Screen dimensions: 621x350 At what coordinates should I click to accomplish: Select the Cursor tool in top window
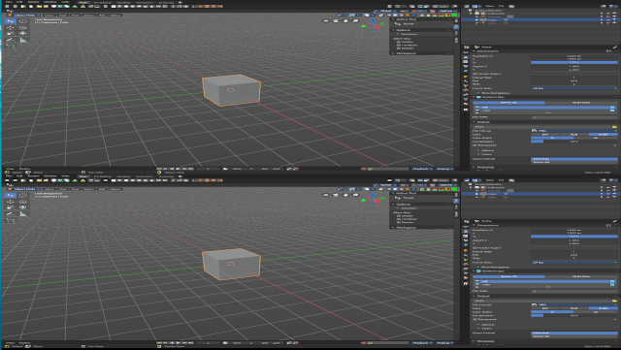coord(23,21)
